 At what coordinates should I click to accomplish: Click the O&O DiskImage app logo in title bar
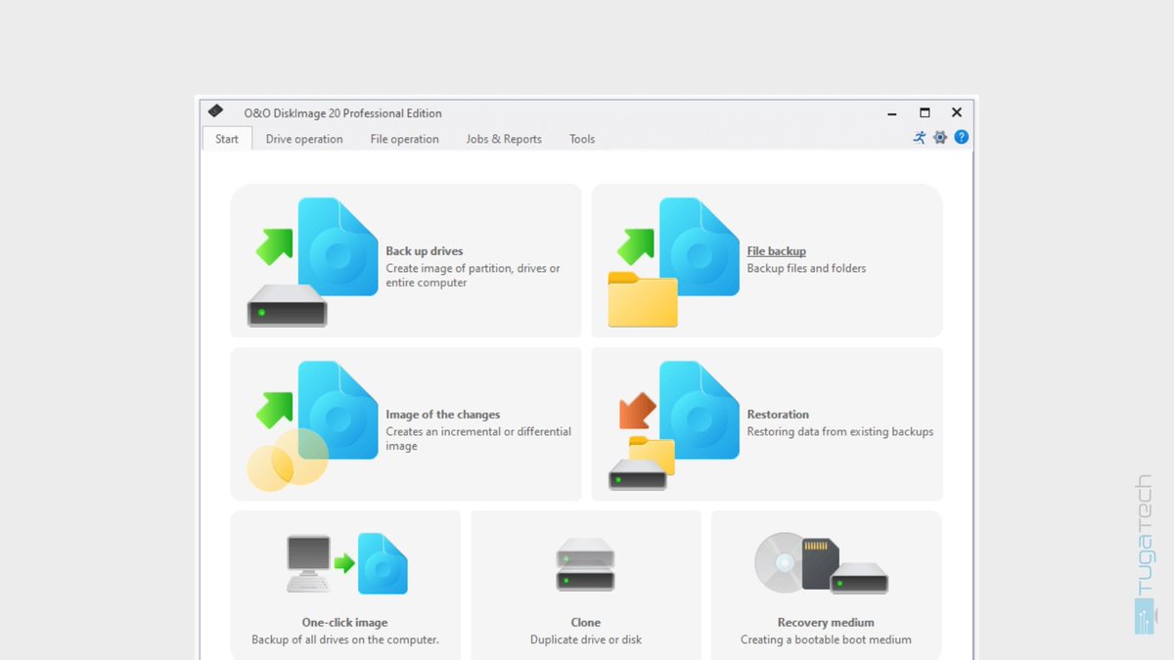[x=216, y=111]
